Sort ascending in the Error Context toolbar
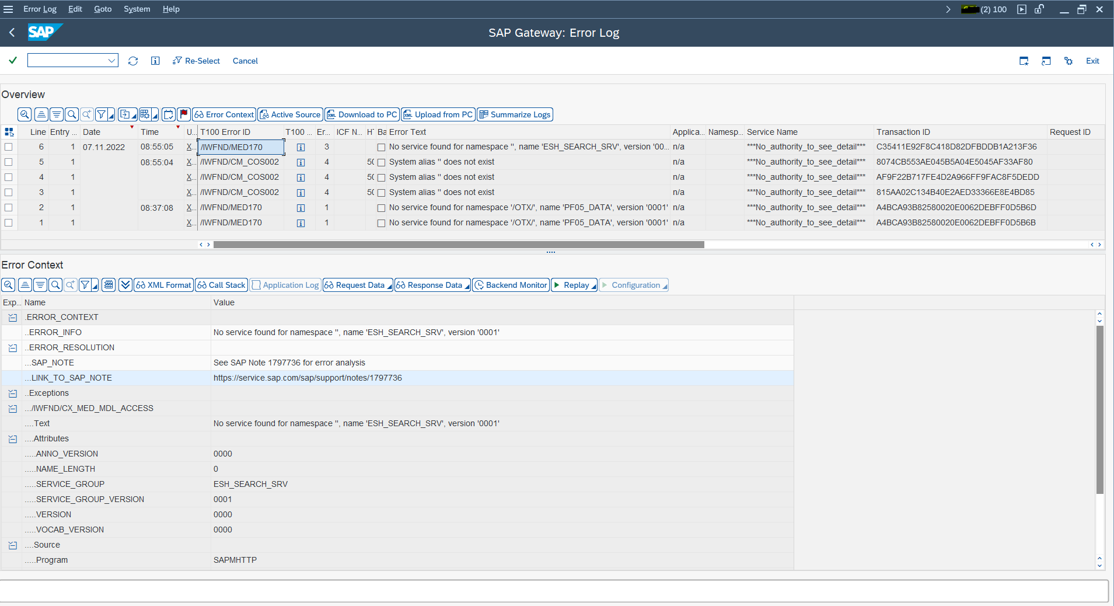 coord(25,285)
